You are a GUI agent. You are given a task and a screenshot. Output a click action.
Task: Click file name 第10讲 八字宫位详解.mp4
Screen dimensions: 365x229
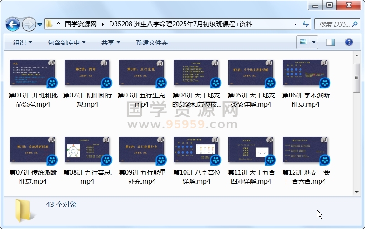pos(196,177)
